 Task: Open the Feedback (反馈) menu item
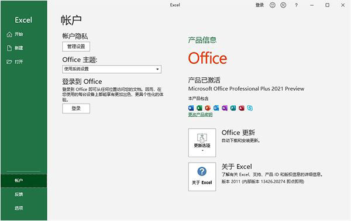[x=24, y=194]
